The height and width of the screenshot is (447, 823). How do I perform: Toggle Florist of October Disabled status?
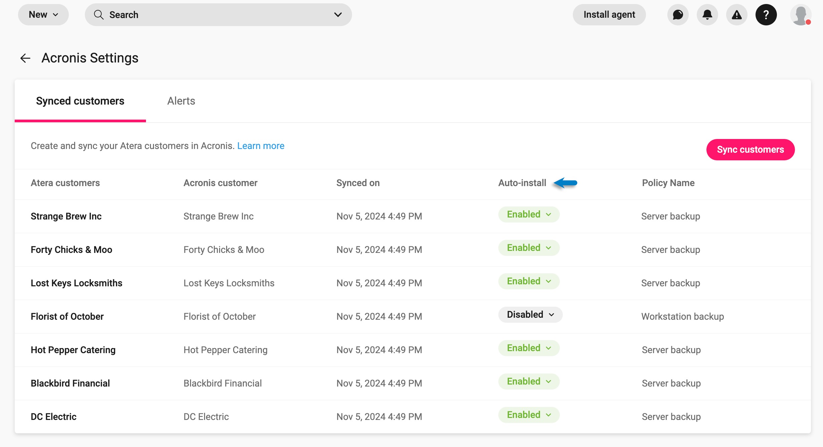(x=530, y=315)
